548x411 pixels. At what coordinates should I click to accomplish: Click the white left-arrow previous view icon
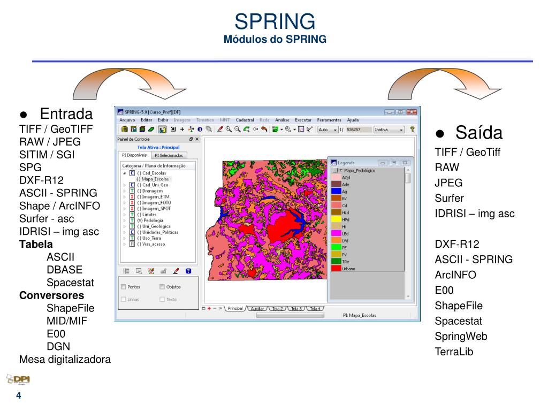255,130
